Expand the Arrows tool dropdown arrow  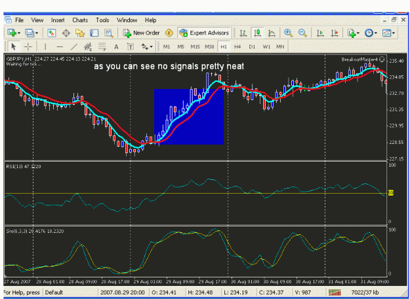(152, 47)
